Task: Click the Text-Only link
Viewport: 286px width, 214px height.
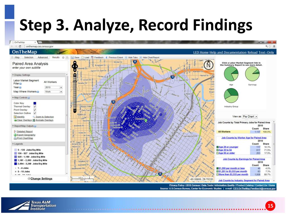Action: pyautogui.click(x=266, y=52)
